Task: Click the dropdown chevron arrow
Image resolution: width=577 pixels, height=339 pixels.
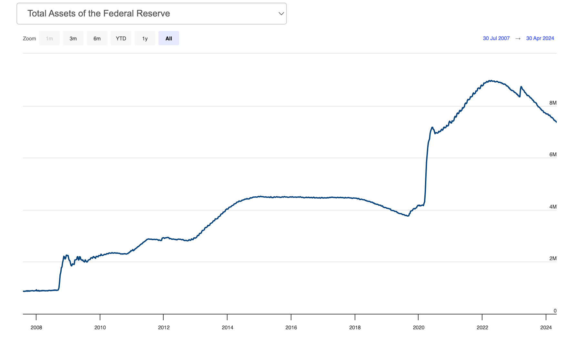Action: tap(281, 14)
